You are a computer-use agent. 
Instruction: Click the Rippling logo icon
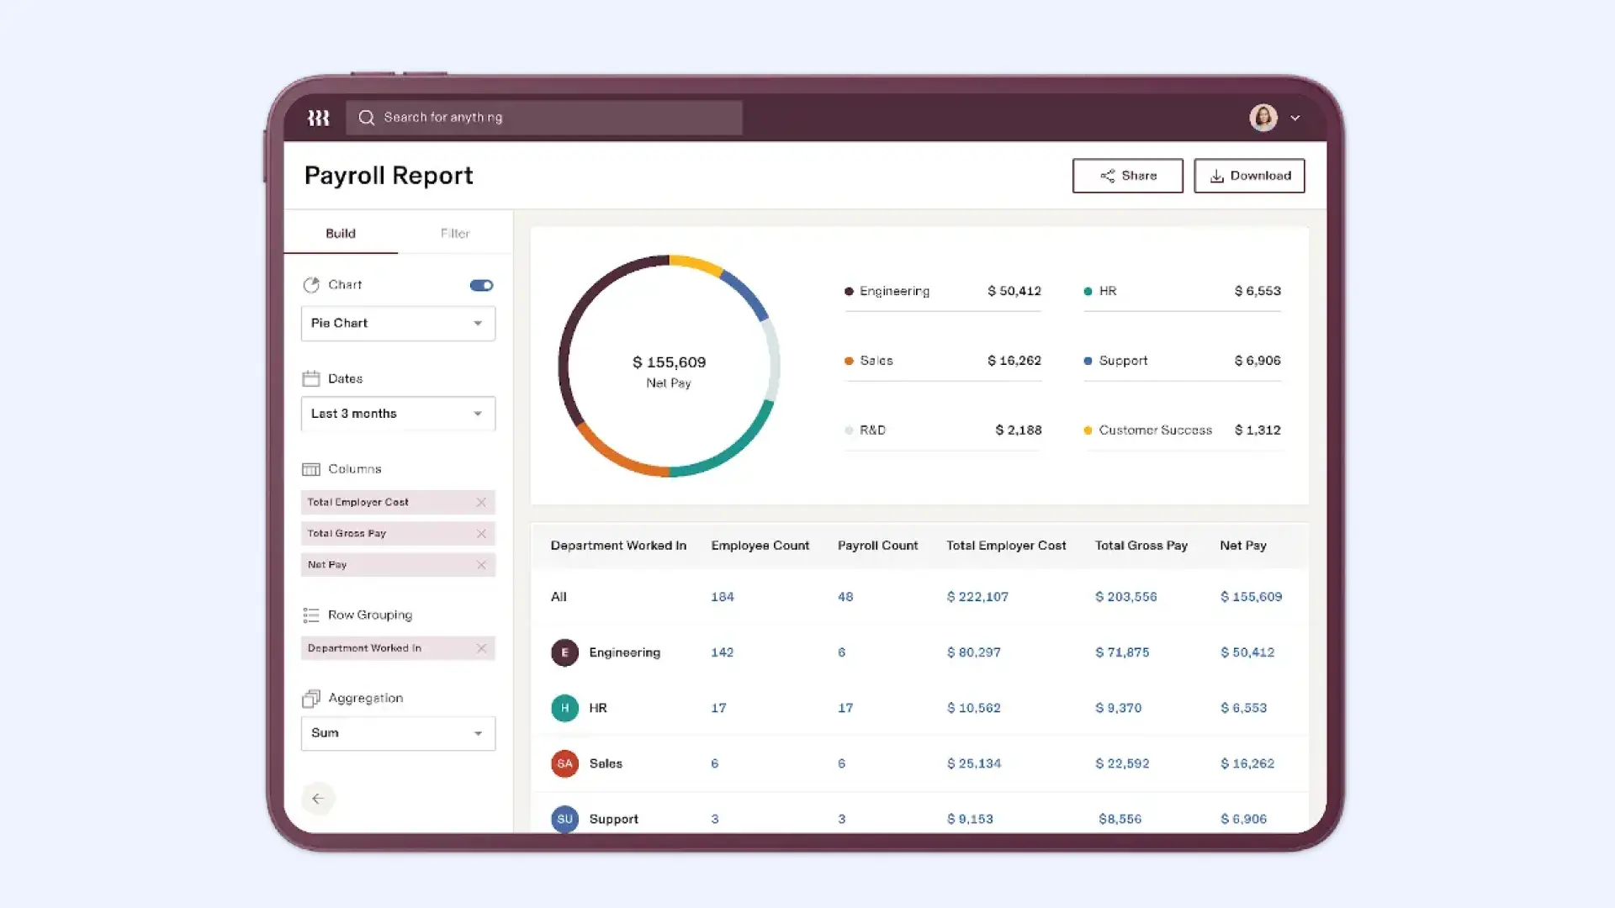click(x=318, y=118)
